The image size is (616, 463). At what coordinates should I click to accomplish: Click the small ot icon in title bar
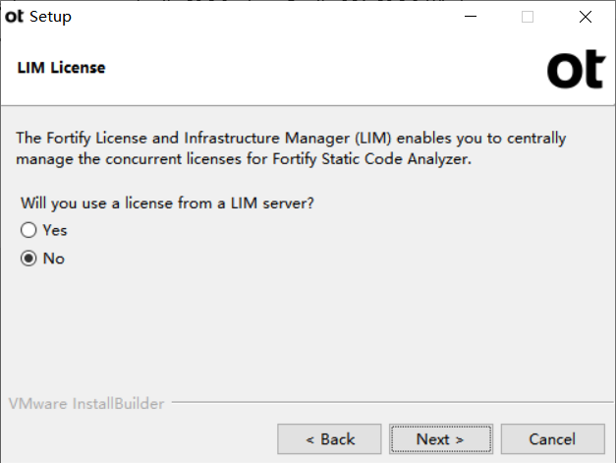pos(14,16)
